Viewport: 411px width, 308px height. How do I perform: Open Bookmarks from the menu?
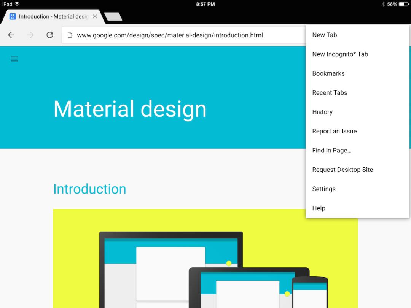pos(328,73)
